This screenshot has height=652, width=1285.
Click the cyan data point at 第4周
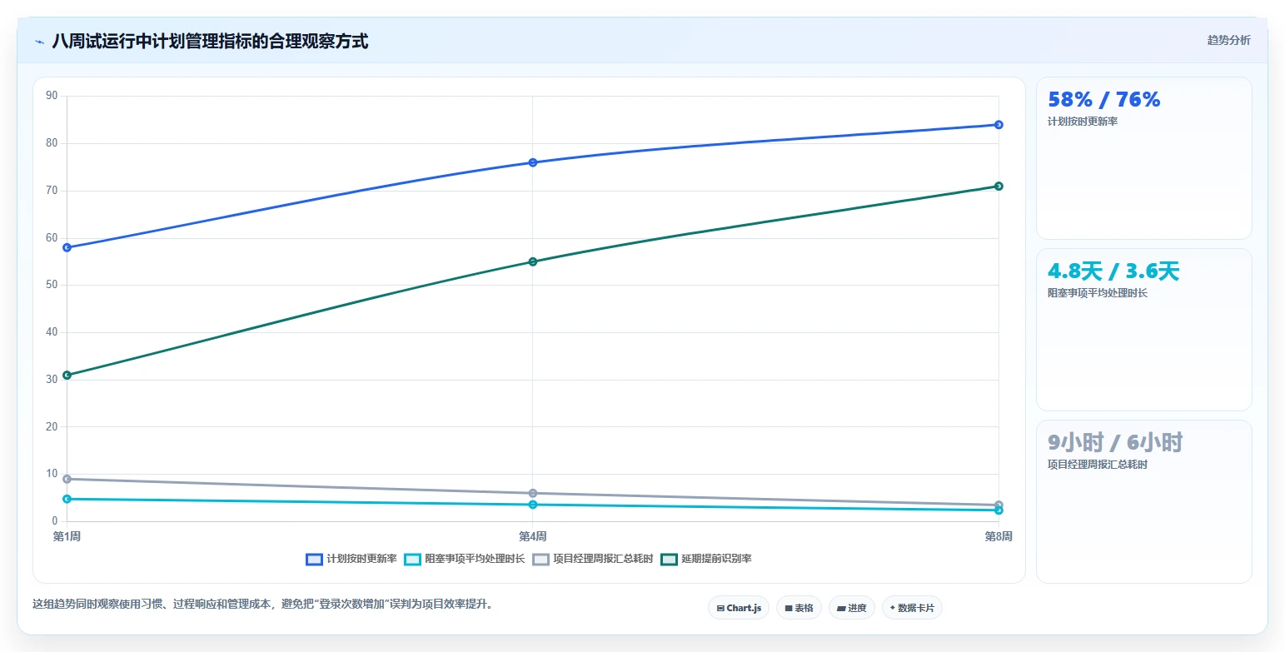click(x=533, y=505)
